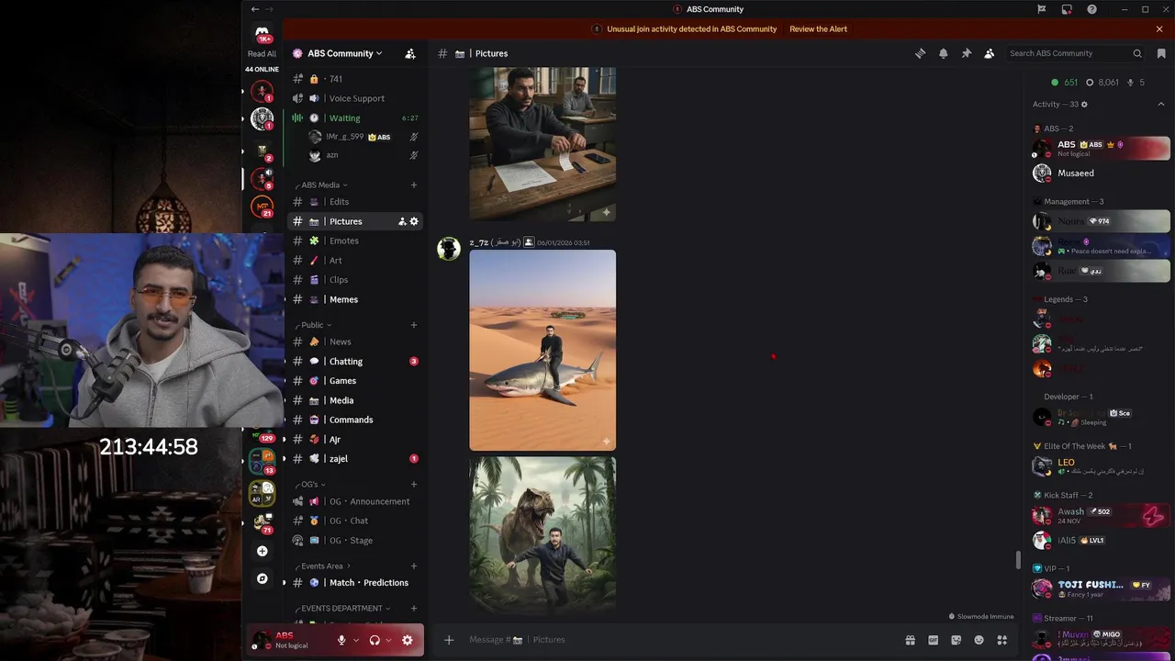Open headphone output options chevron
This screenshot has height=661, width=1175.
point(388,640)
